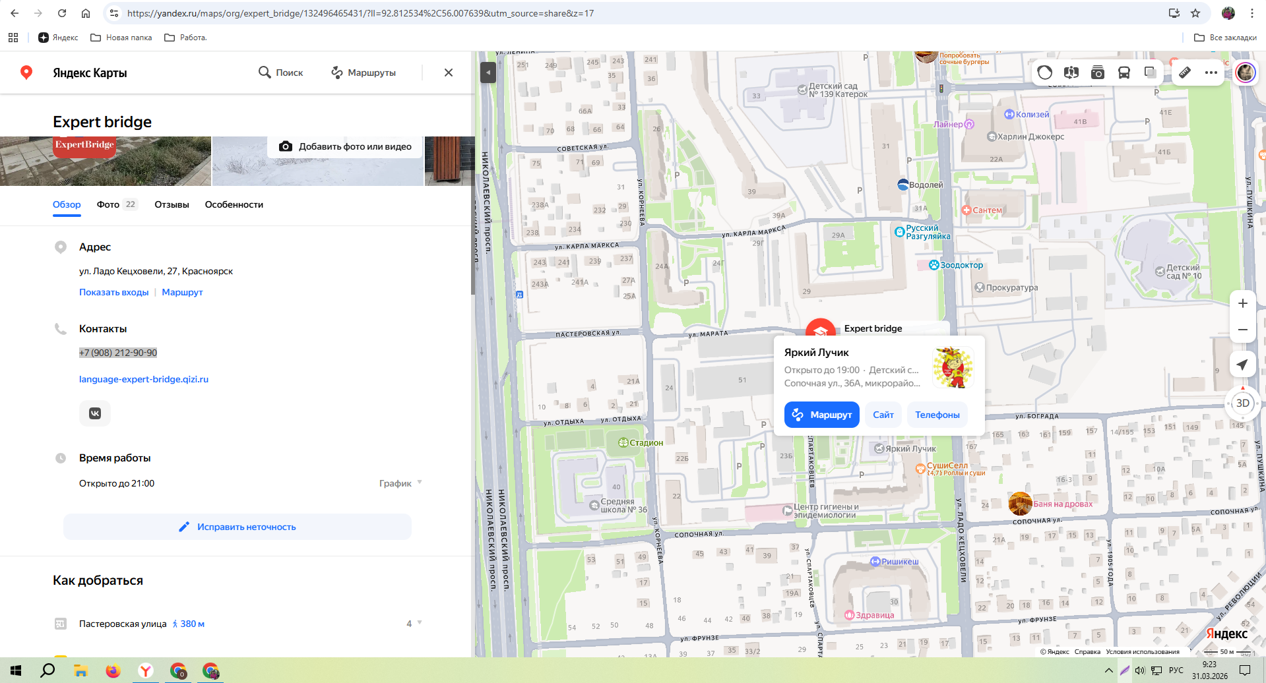Open the three-dots more map tools menu
The width and height of the screenshot is (1266, 683).
pos(1211,73)
